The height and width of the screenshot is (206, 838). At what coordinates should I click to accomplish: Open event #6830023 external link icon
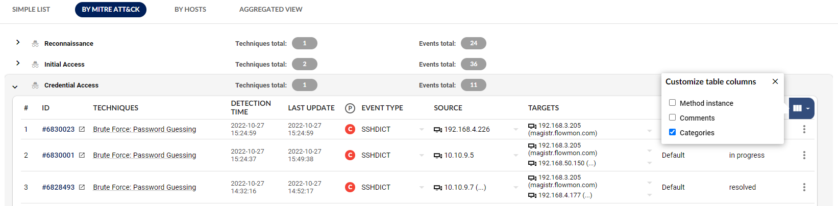click(82, 129)
